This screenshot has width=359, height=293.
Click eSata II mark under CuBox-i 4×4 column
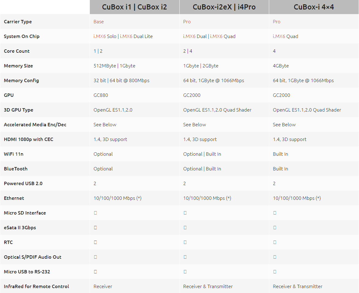pos(275,227)
